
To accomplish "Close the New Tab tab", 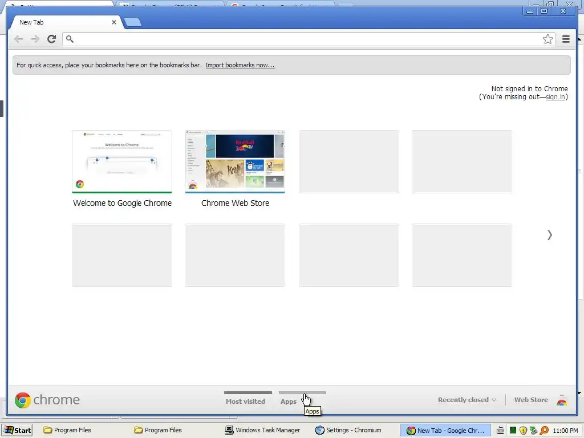I will coord(114,22).
